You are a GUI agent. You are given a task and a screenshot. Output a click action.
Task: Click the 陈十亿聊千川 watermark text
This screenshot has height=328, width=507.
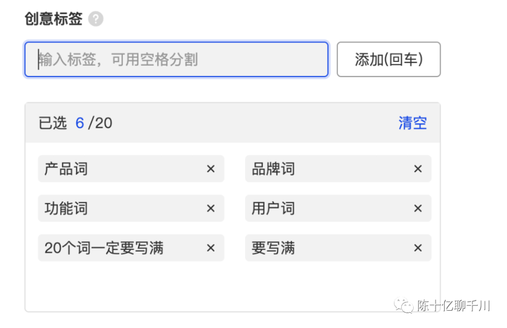point(453,306)
